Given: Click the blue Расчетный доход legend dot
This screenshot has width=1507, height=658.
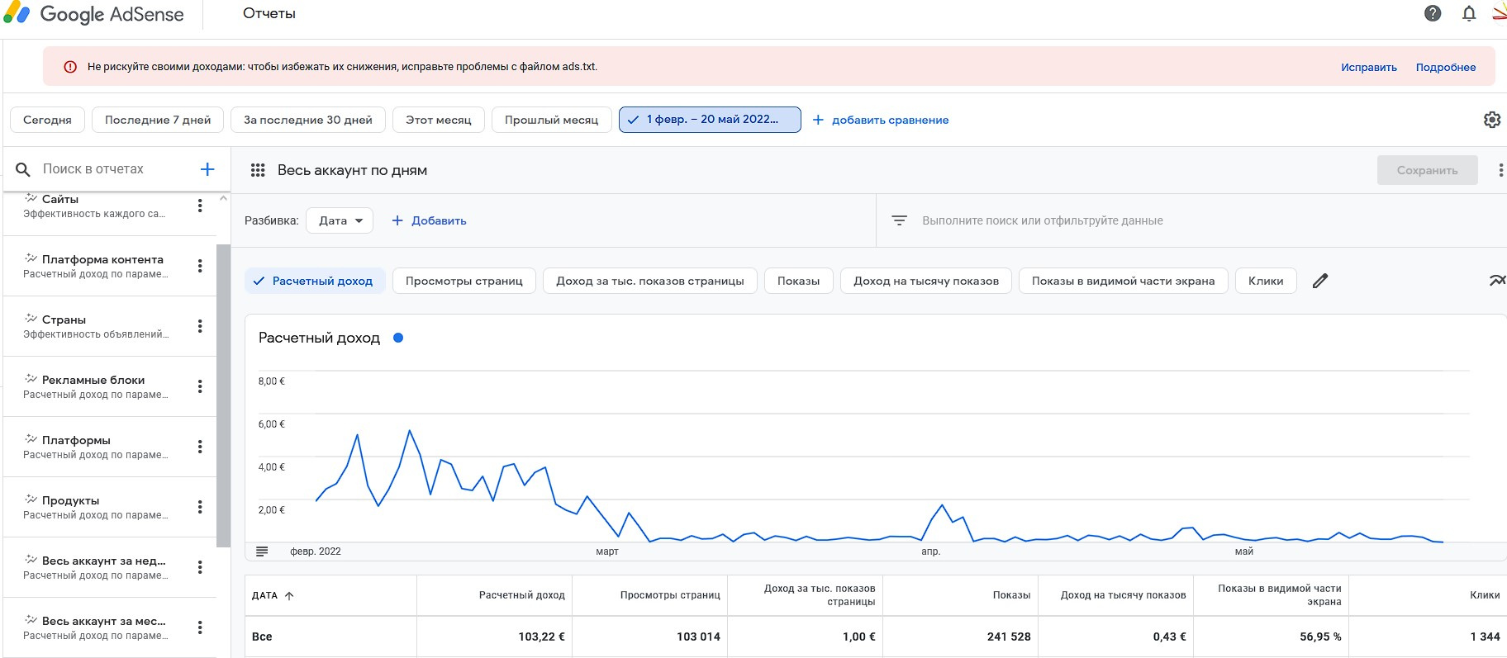Looking at the screenshot, I should [x=398, y=338].
